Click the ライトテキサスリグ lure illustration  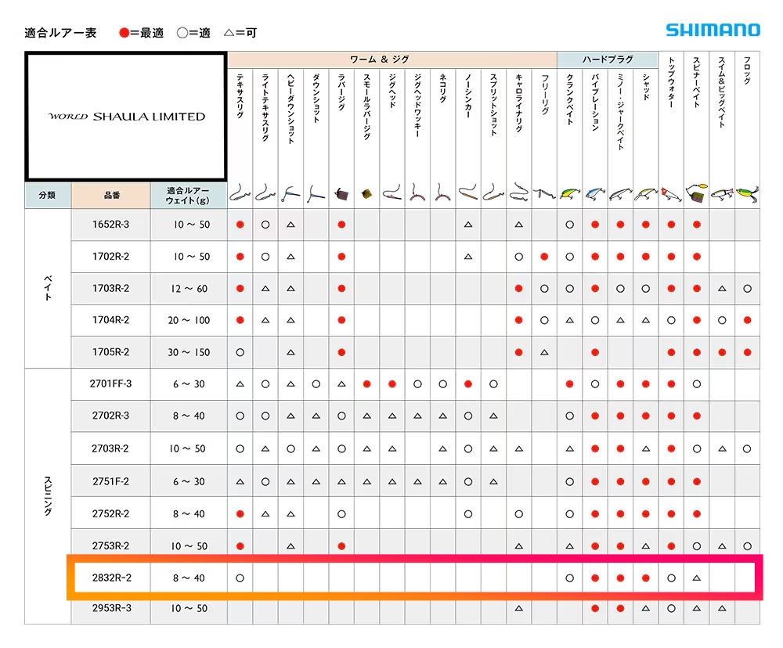(x=265, y=193)
